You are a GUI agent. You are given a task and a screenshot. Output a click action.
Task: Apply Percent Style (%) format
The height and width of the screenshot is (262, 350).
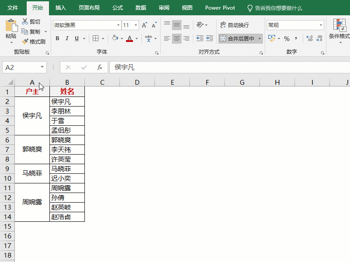[x=287, y=38]
